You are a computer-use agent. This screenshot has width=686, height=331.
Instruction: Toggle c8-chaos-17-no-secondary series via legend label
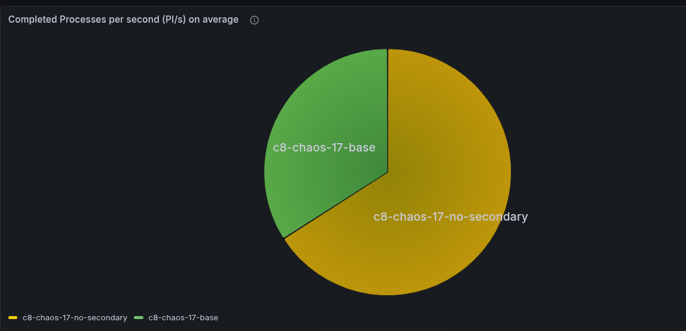click(x=75, y=318)
